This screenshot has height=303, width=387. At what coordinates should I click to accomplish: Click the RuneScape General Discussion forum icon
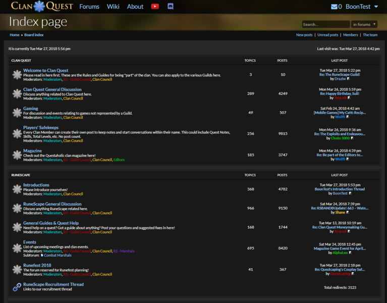click(x=17, y=208)
